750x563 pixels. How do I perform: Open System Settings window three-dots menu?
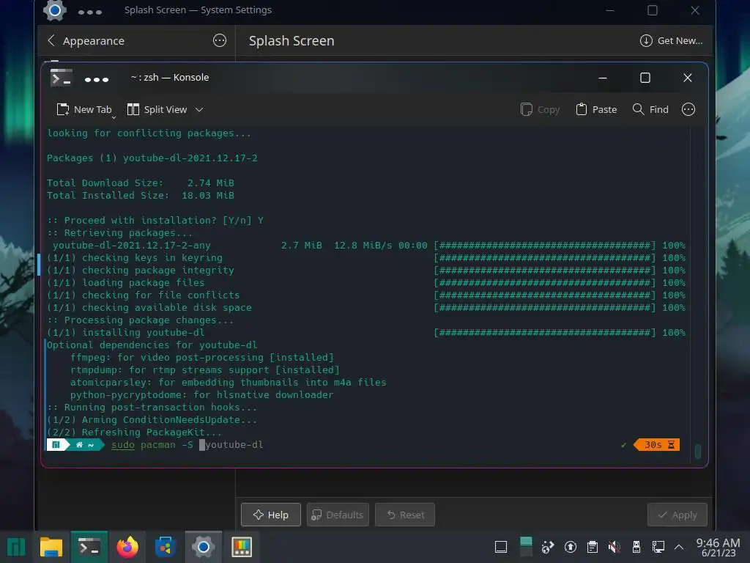90,12
